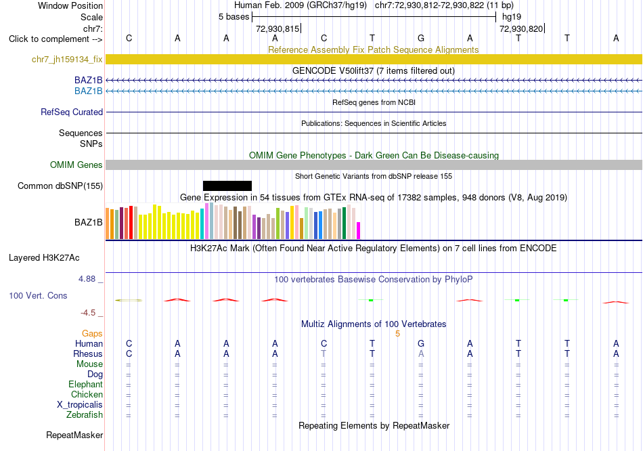Viewport: 643px width, 451px height.
Task: Click the hg19 label on scale row
Action: (x=512, y=17)
